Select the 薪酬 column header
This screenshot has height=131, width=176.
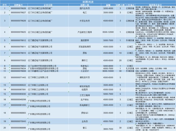(x=108, y=5)
